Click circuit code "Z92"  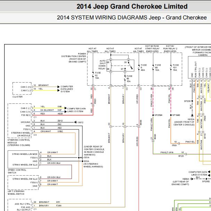point(59,124)
